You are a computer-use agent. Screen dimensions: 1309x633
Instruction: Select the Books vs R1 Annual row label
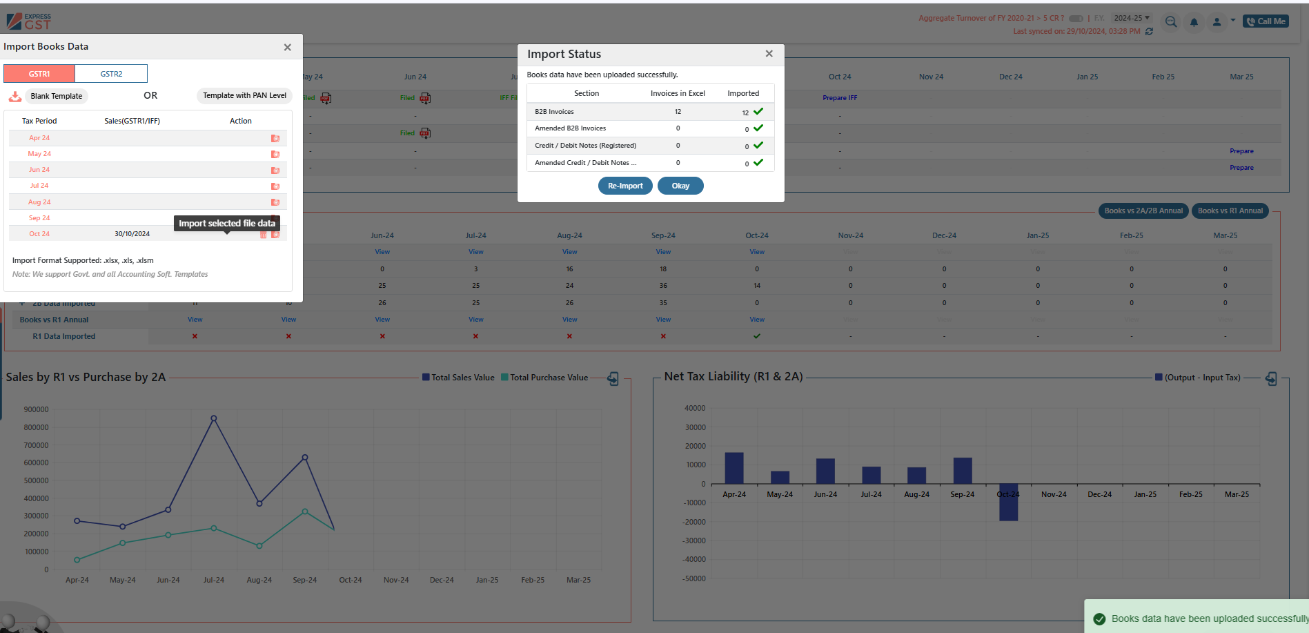pyautogui.click(x=54, y=320)
